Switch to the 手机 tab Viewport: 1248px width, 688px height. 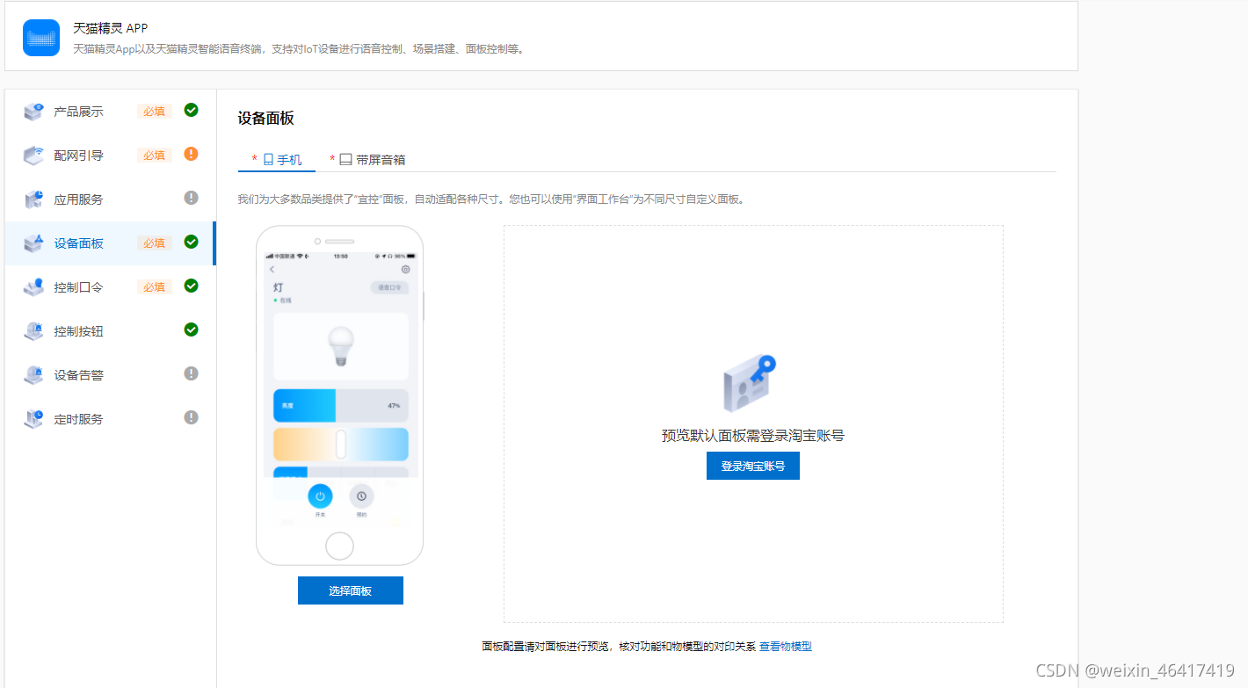click(277, 160)
